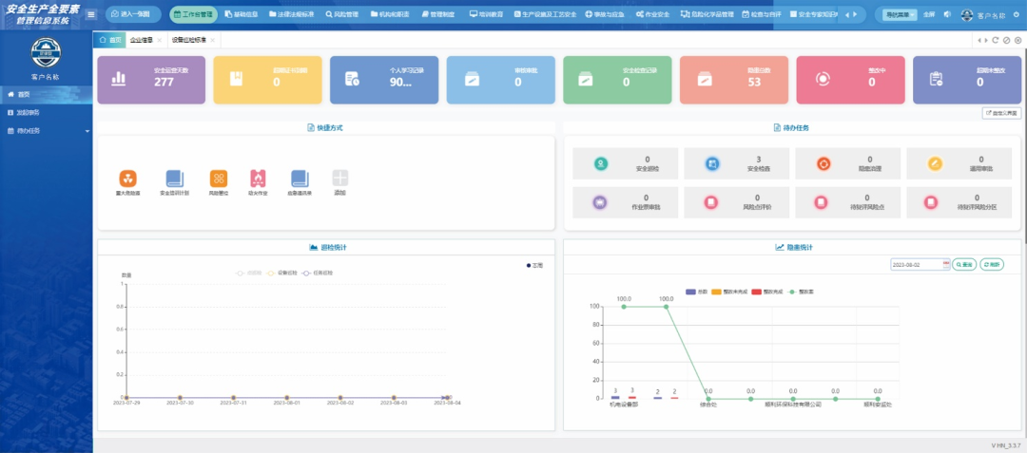Image resolution: width=1027 pixels, height=453 pixels.
Task: Open 安全检查 pending tile showing 3
Action: click(737, 163)
